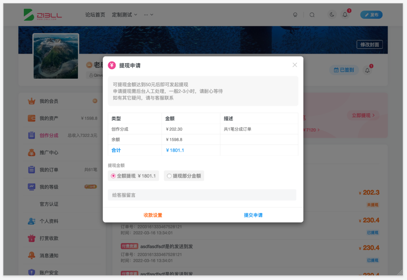Screen dimensions: 407x280
Task: Open the 个人资料 profile icon
Action: coord(32,221)
